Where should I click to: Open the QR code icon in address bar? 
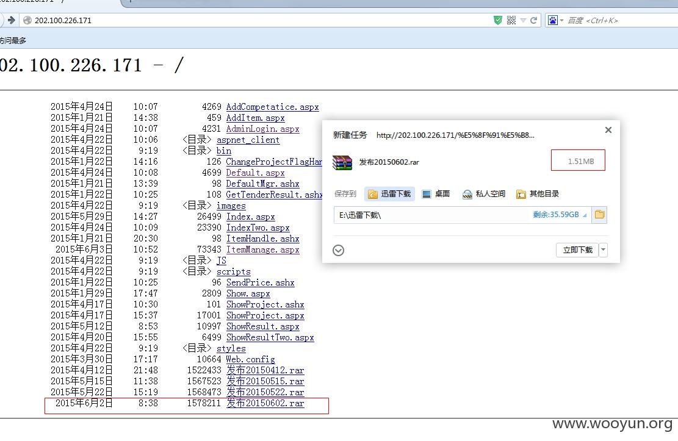[511, 20]
